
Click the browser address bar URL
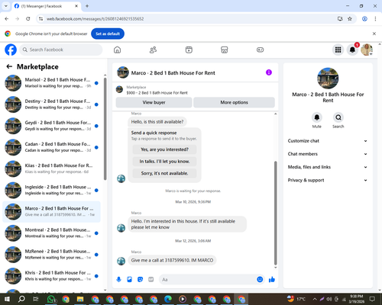click(95, 19)
